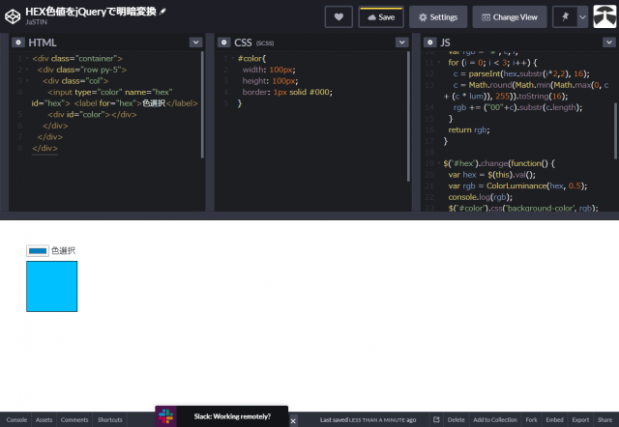Open Change View menu
The image size is (619, 427).
click(x=510, y=17)
